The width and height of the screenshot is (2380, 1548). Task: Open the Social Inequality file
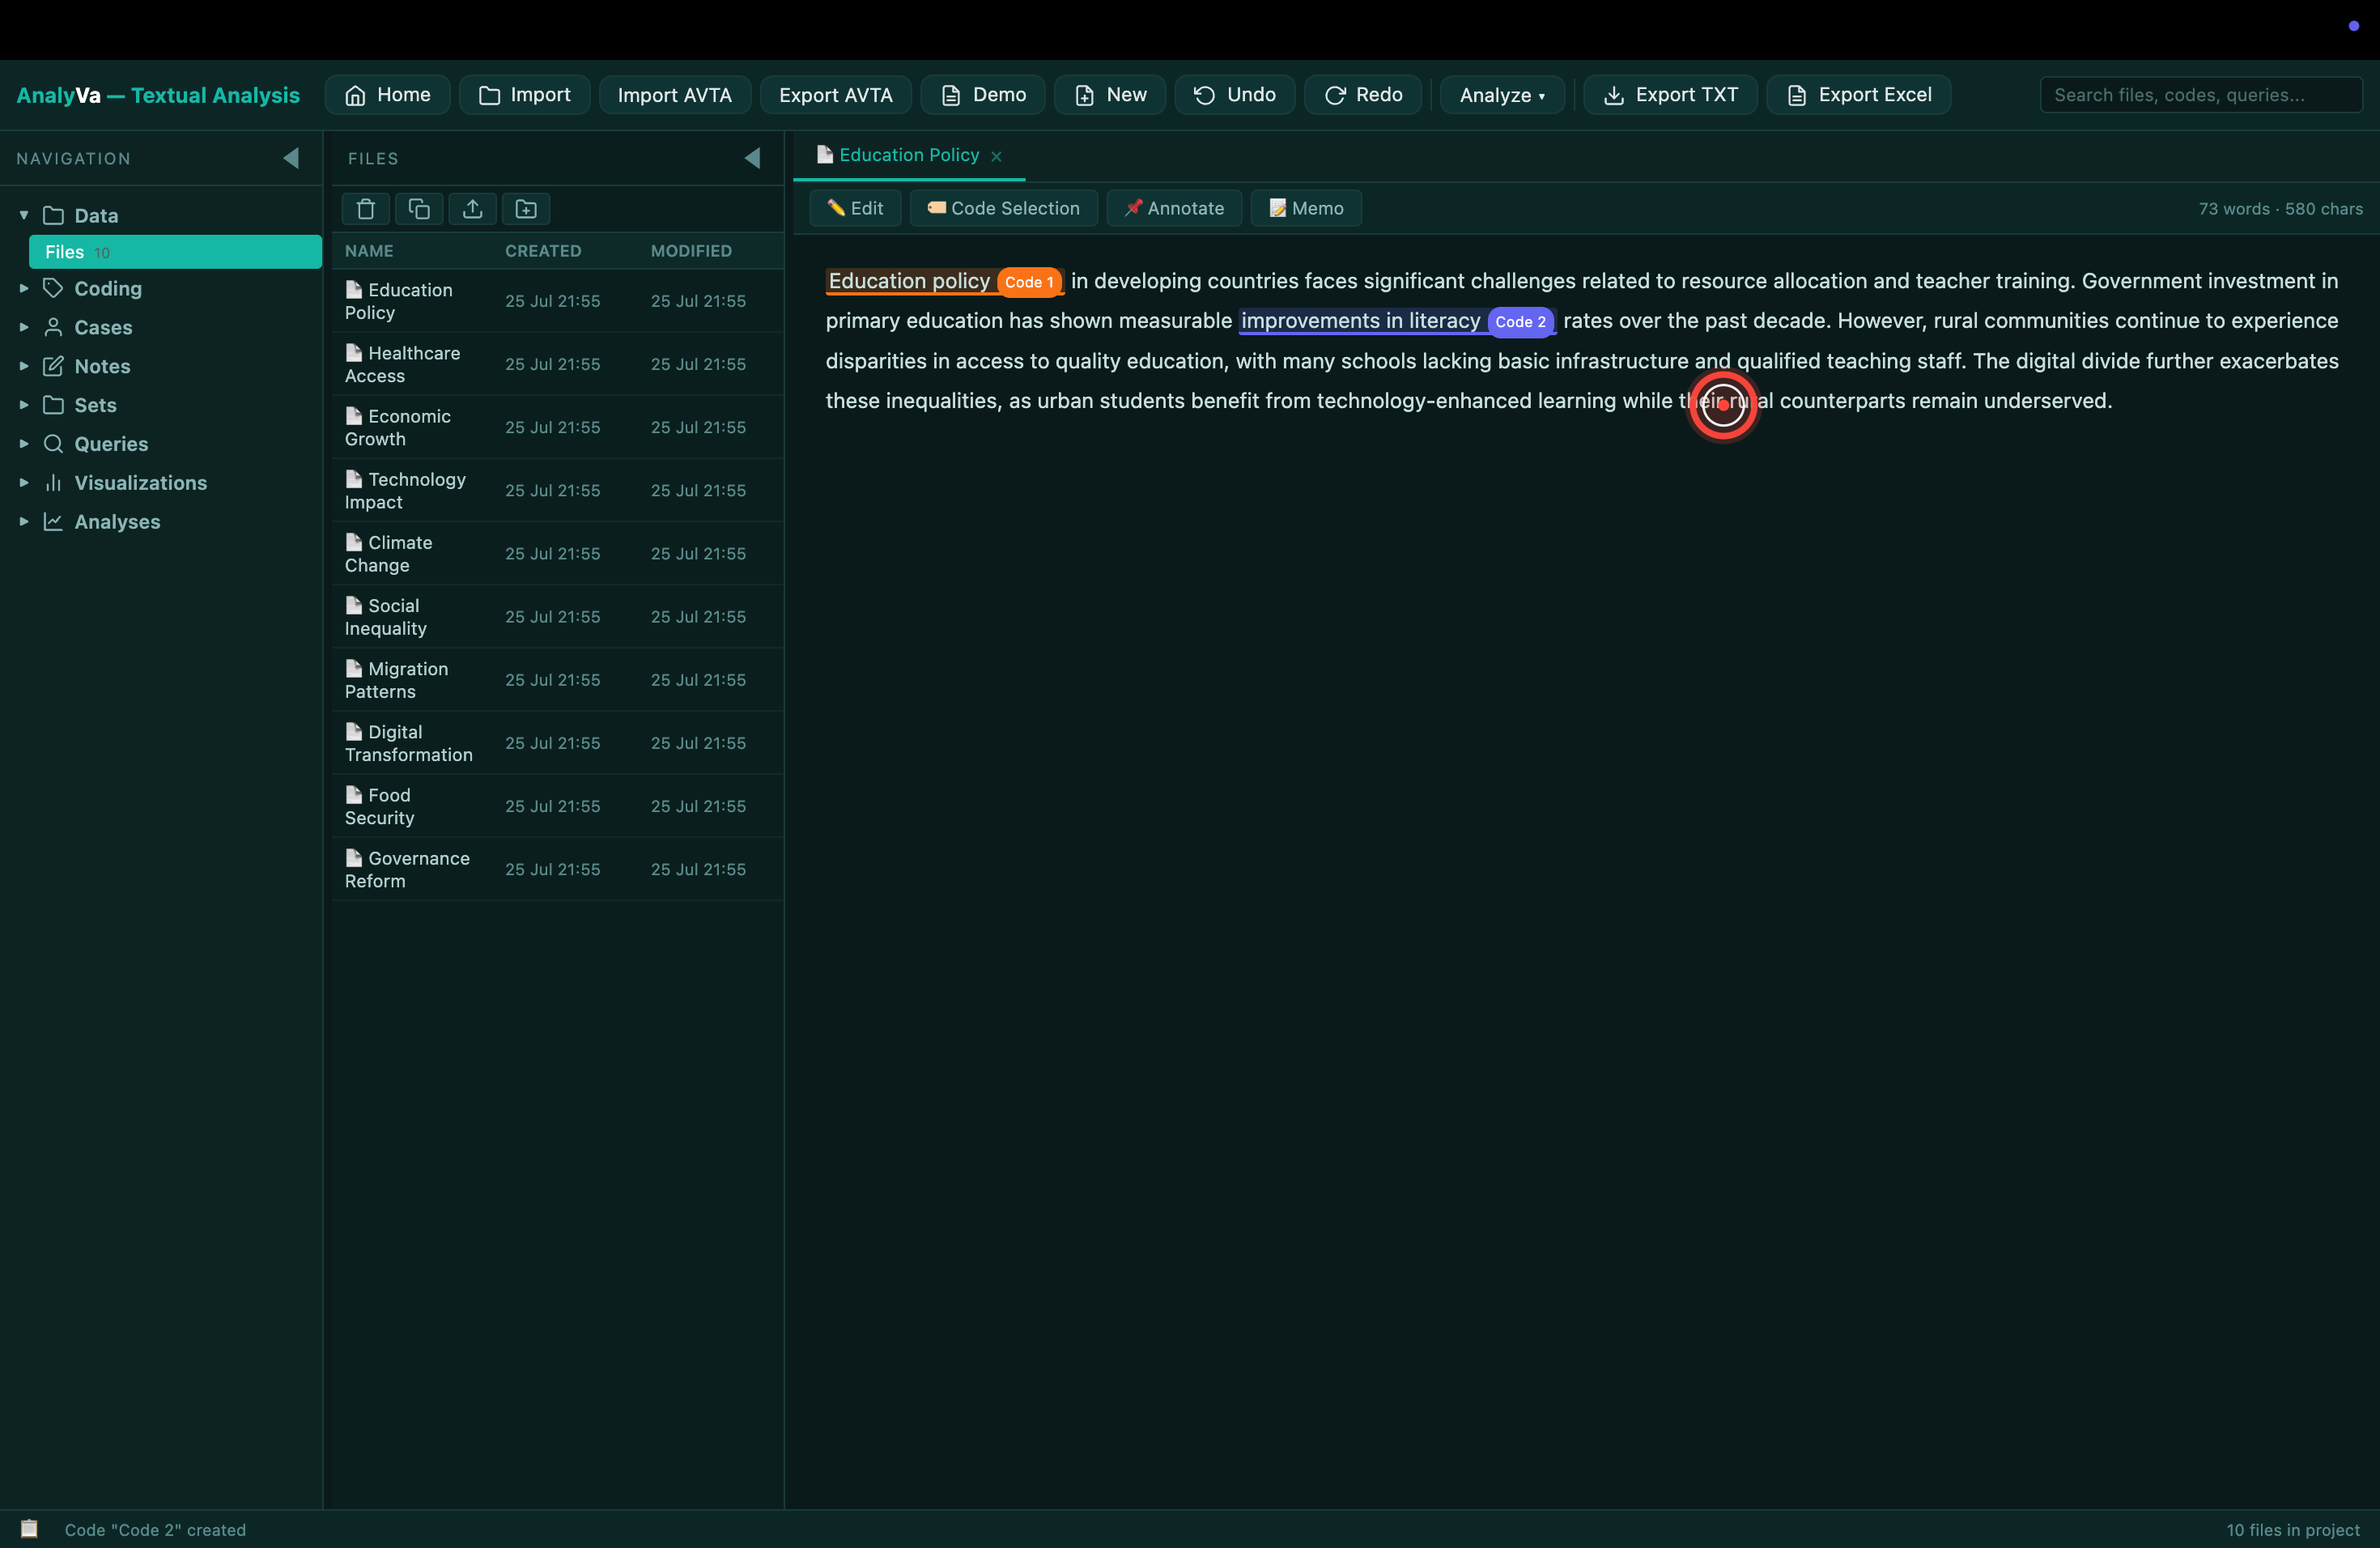tap(557, 616)
